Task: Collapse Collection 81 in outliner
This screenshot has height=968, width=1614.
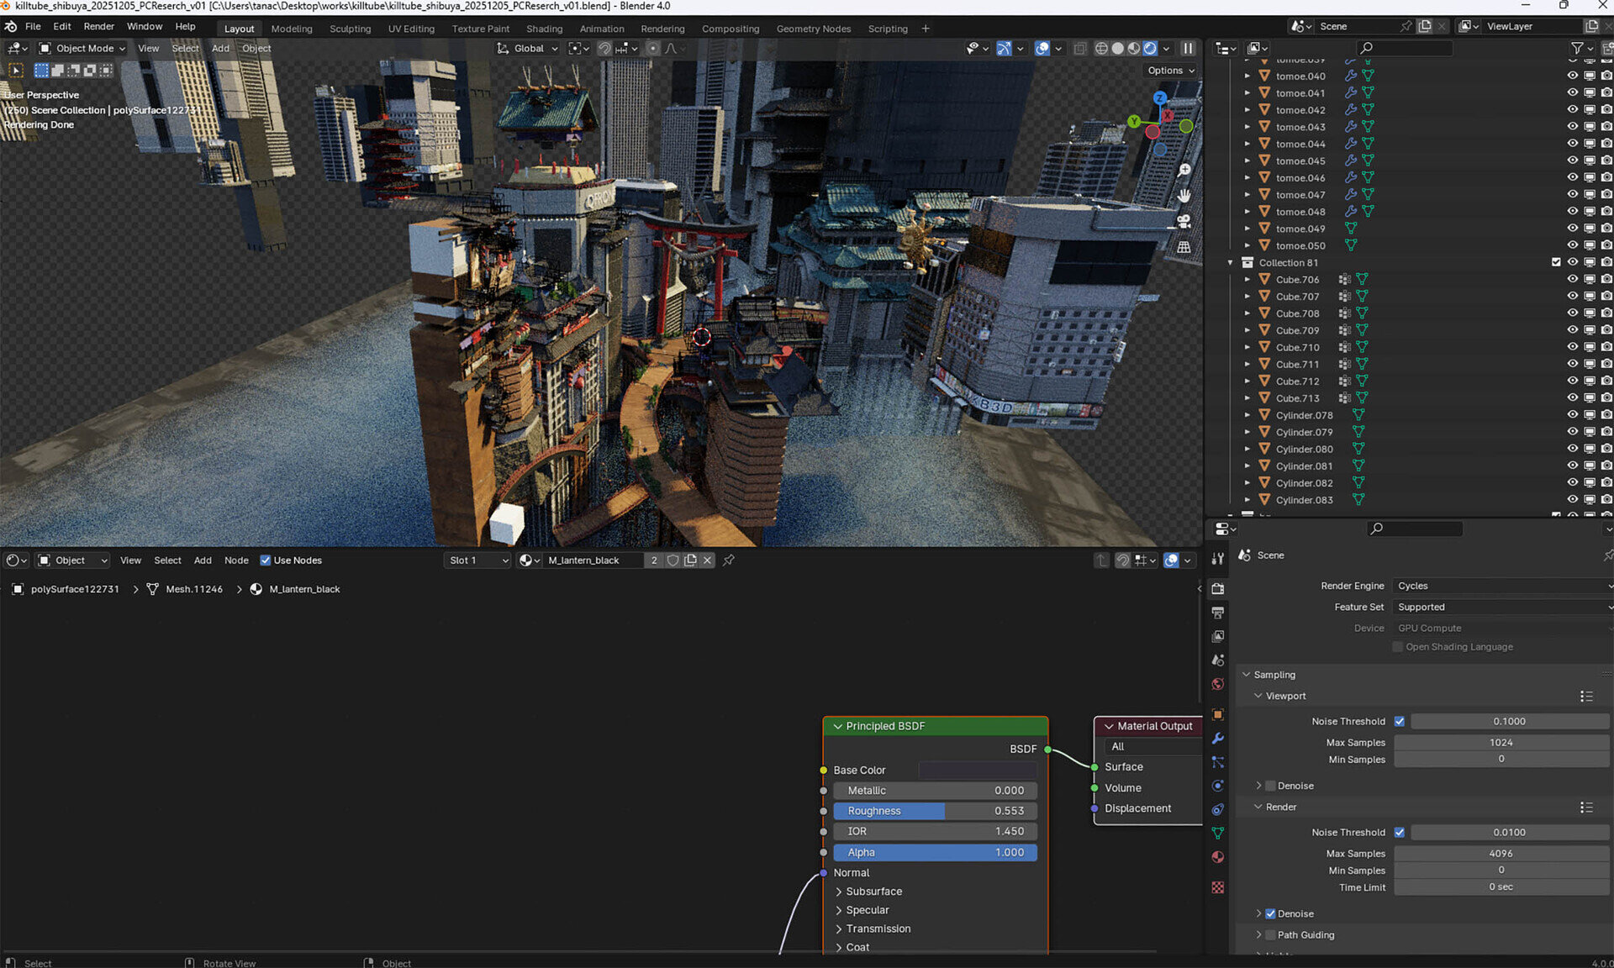Action: (x=1231, y=263)
